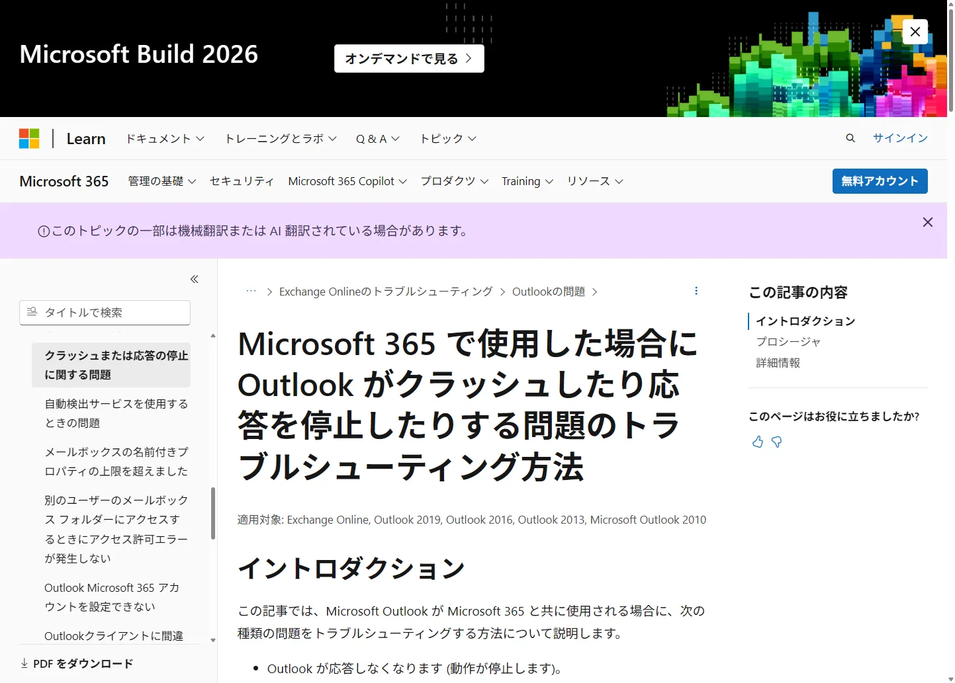Jump to プロシージャ section
Screen dimensions: 955x683
click(788, 342)
